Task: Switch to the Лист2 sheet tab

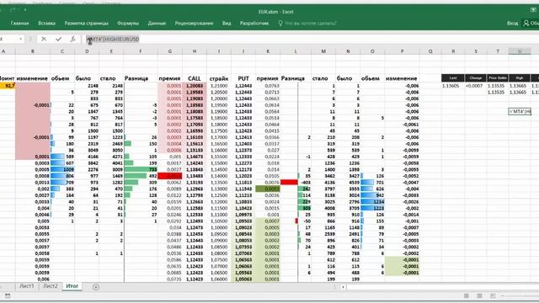Action: tap(51, 286)
